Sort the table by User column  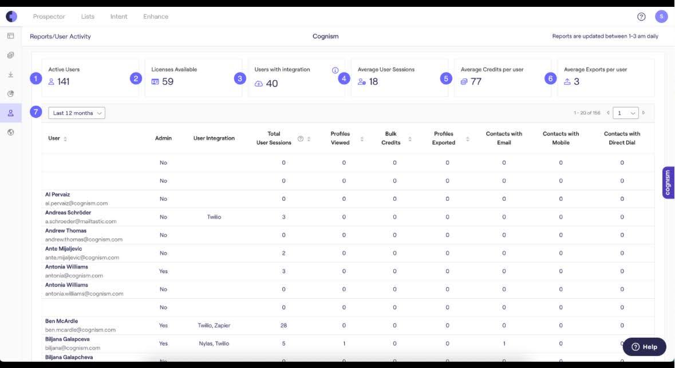tap(65, 139)
